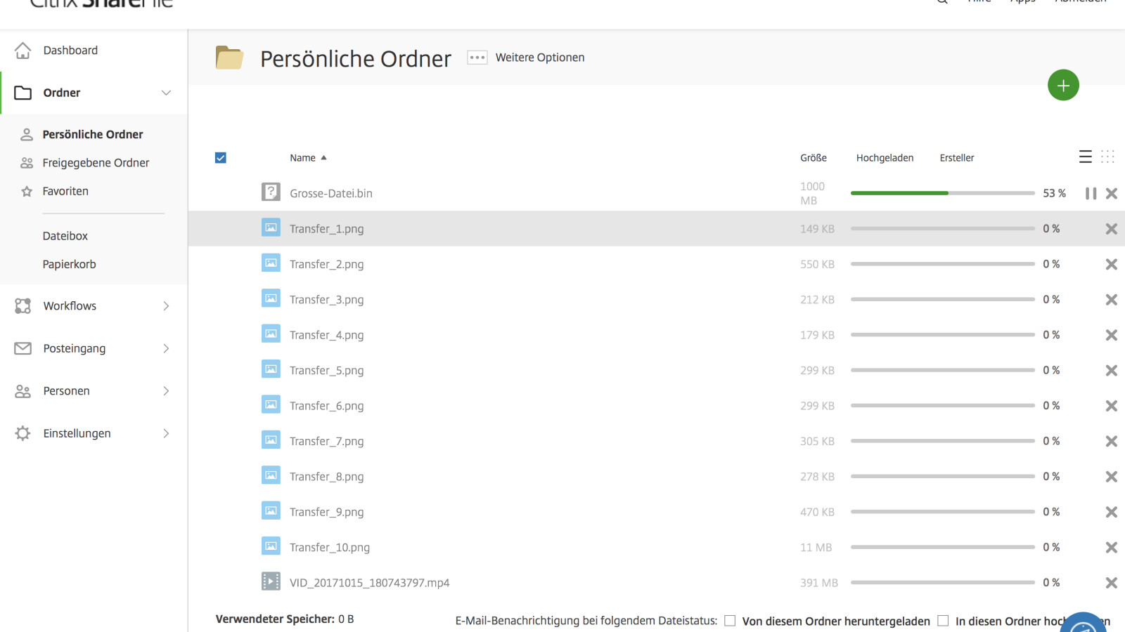Expand the Einstellungen section

166,434
